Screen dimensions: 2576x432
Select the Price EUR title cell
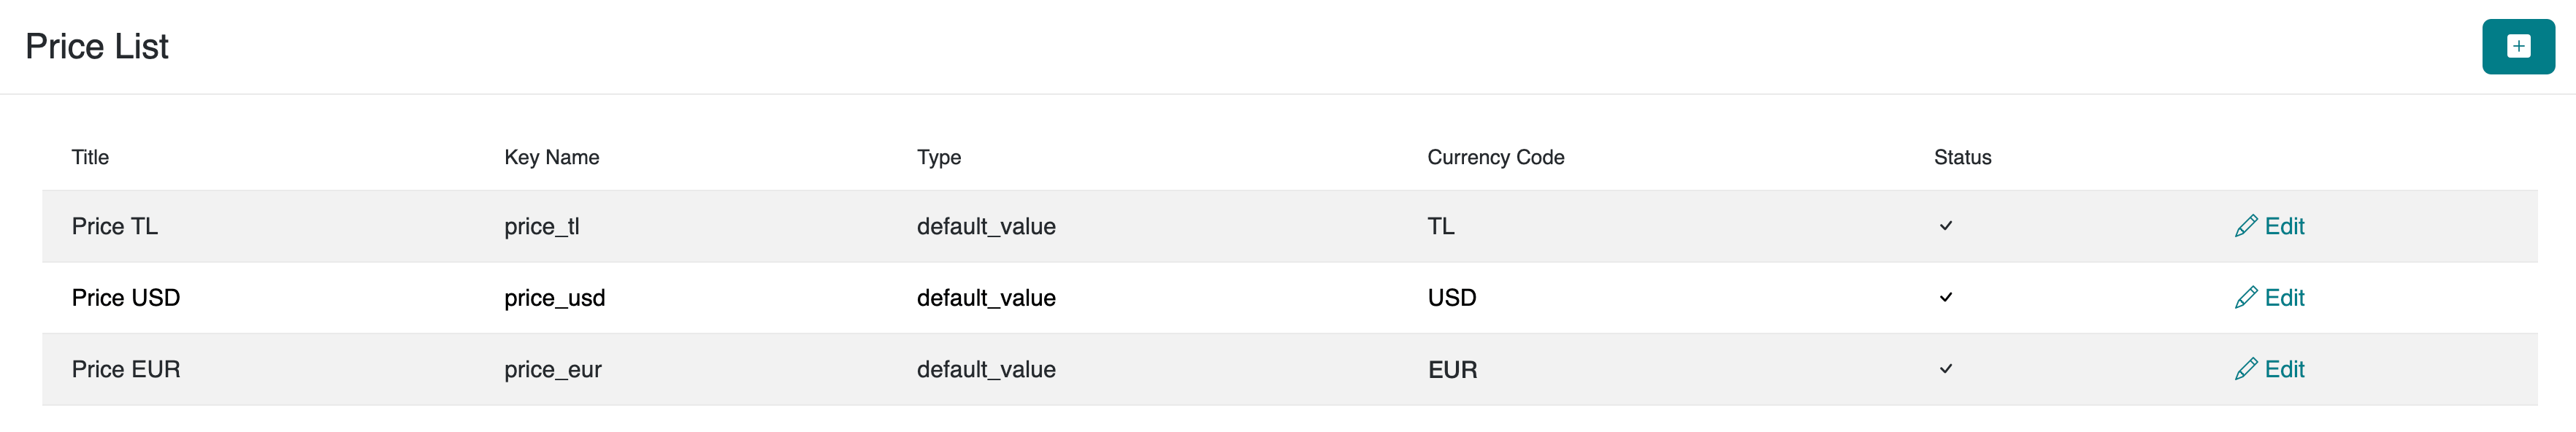click(126, 369)
